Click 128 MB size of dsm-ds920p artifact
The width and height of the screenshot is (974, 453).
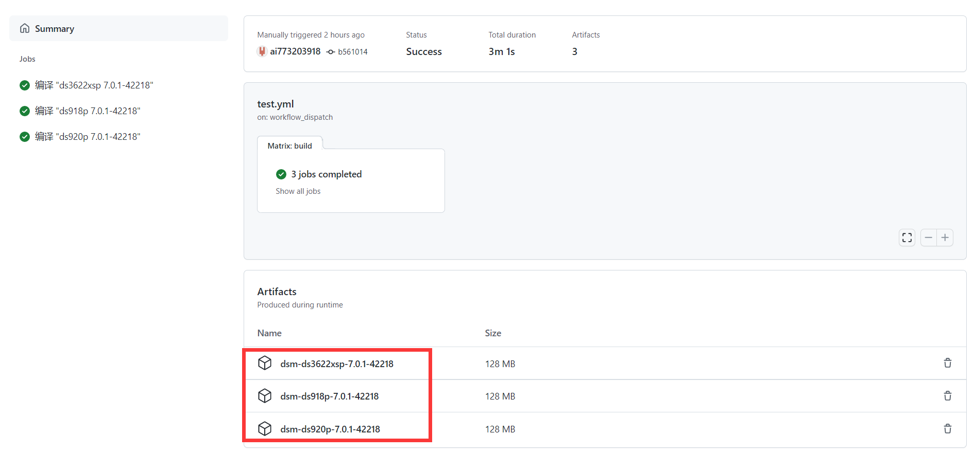500,429
